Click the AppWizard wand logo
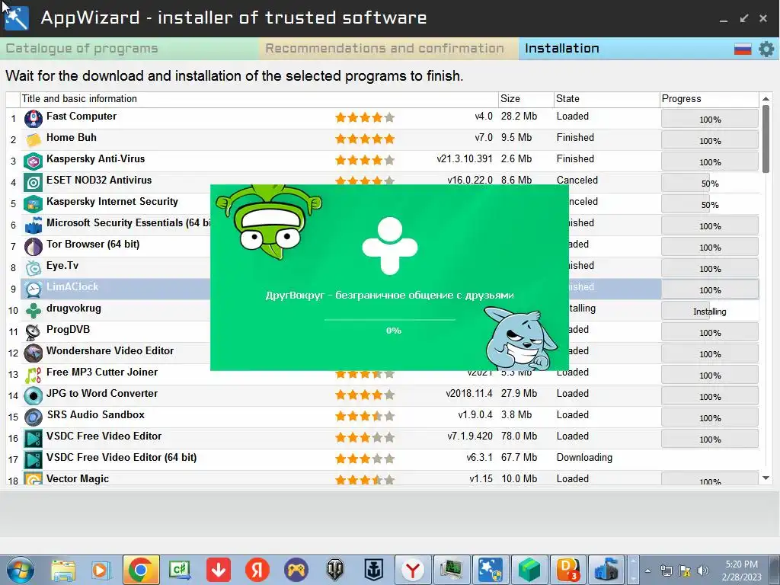The height and width of the screenshot is (585, 780). tap(17, 18)
